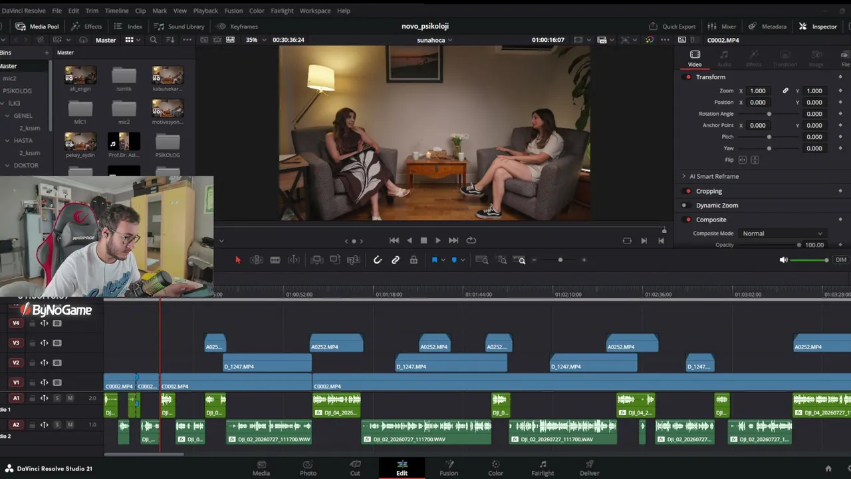Viewport: 851px width, 479px height.
Task: Click the Insert Clip toolbar icon
Action: [x=316, y=260]
